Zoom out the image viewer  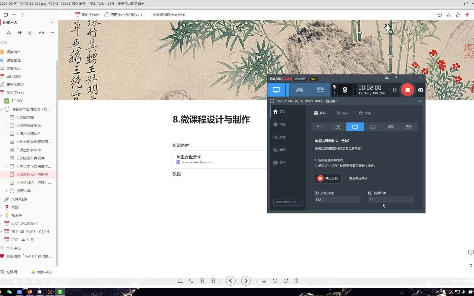[x=213, y=281]
